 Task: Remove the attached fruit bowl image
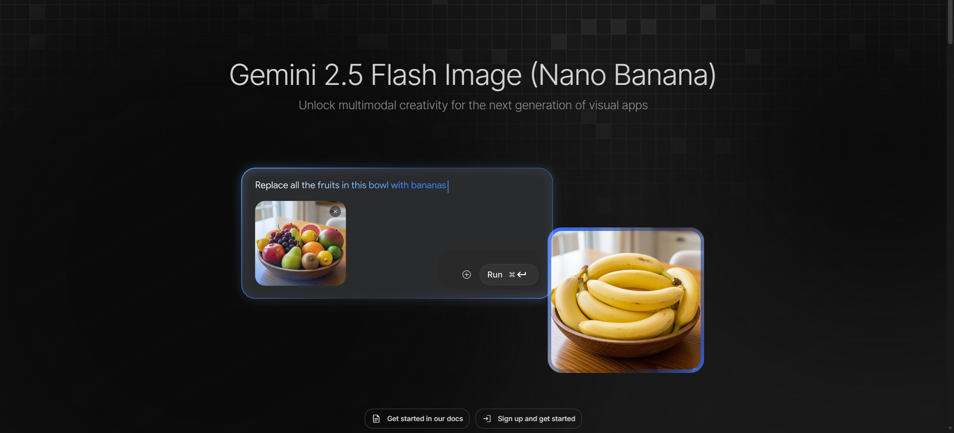coord(335,212)
